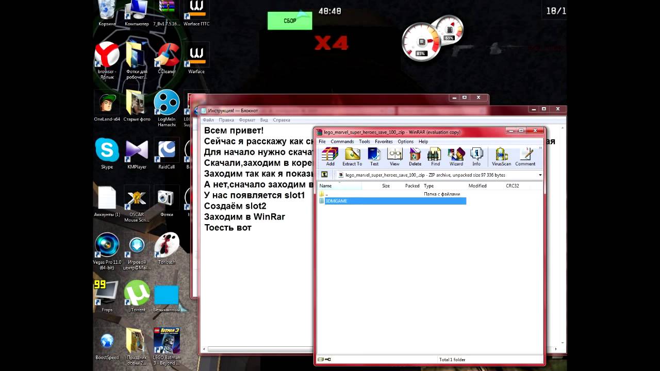Screen dimensions: 660x371
Task: Open the Правка menu in Notepad
Action: 226,120
